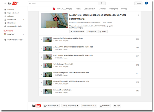The width and height of the screenshot is (154, 112).
Task: Open the Ország: Magyarország country dropdown
Action: coord(70,106)
